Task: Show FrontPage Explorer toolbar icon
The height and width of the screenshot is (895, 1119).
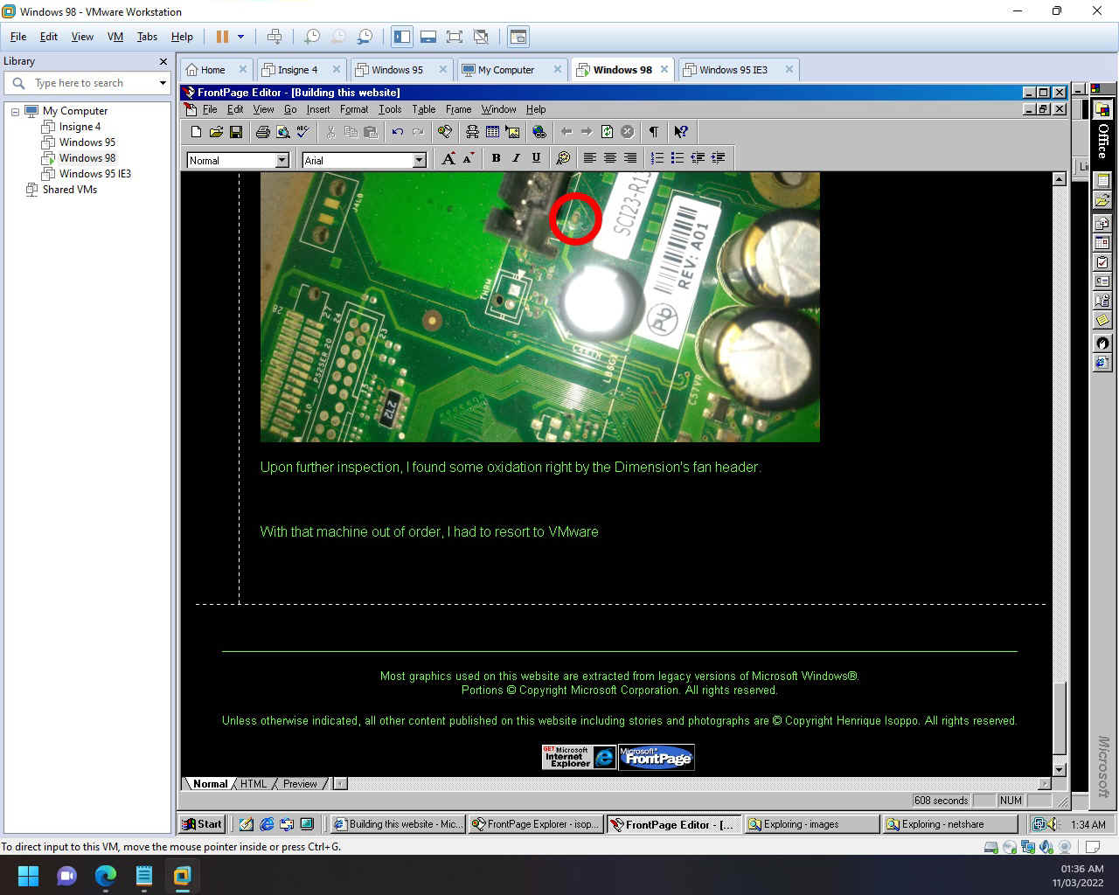Action: point(445,132)
